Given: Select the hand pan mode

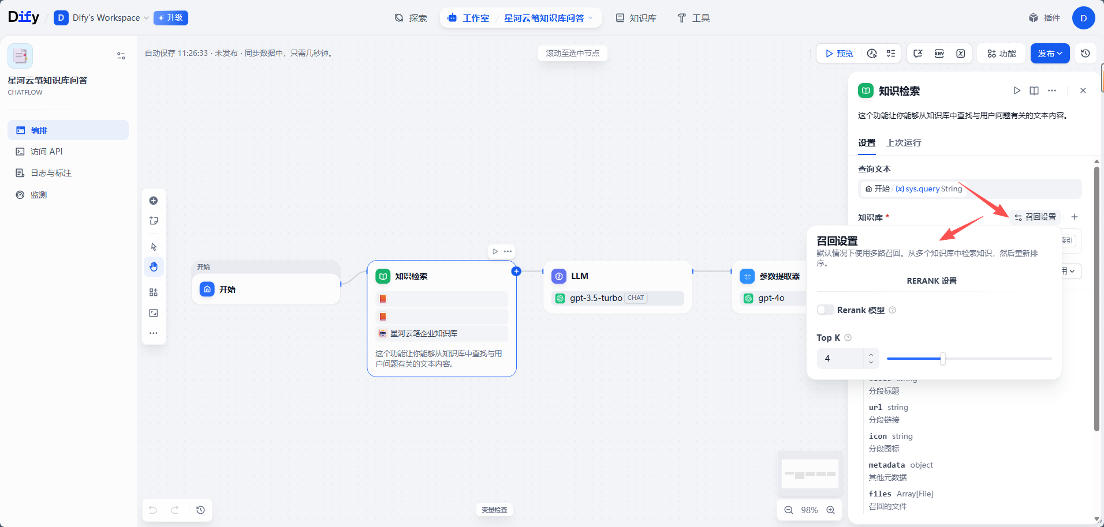Looking at the screenshot, I should point(154,267).
